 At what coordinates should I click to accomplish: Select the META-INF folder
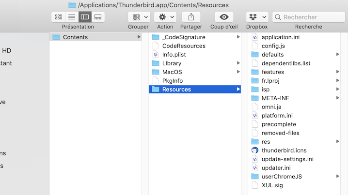pos(294,98)
